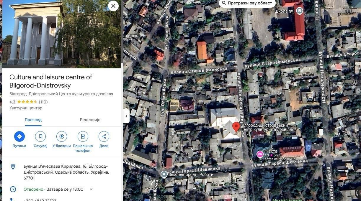Click Пошаљи на телефон icon
The image size is (361, 201).
[x=83, y=136]
